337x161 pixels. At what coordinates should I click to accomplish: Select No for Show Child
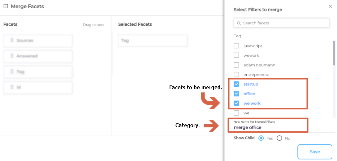(279, 138)
